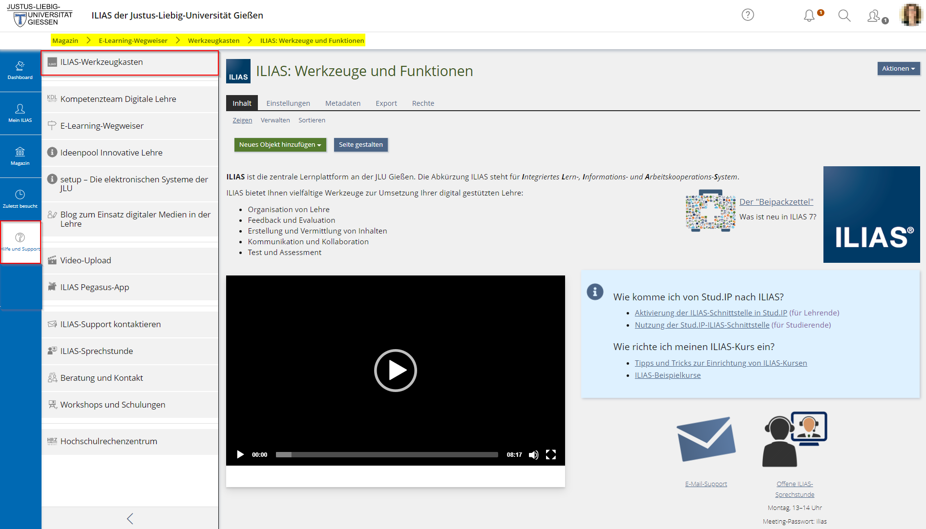
Task: Click the search magnifier icon
Action: tap(844, 16)
